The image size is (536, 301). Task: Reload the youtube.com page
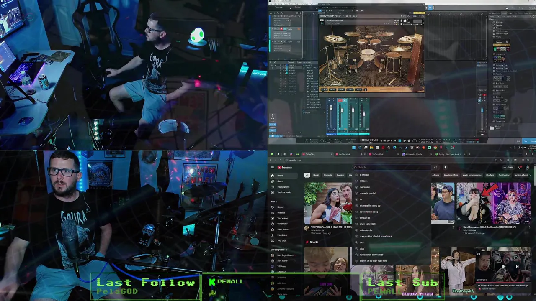click(281, 160)
